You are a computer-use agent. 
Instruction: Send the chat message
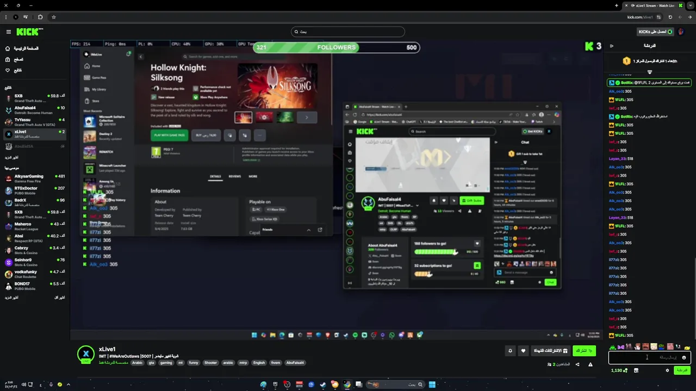(682, 370)
